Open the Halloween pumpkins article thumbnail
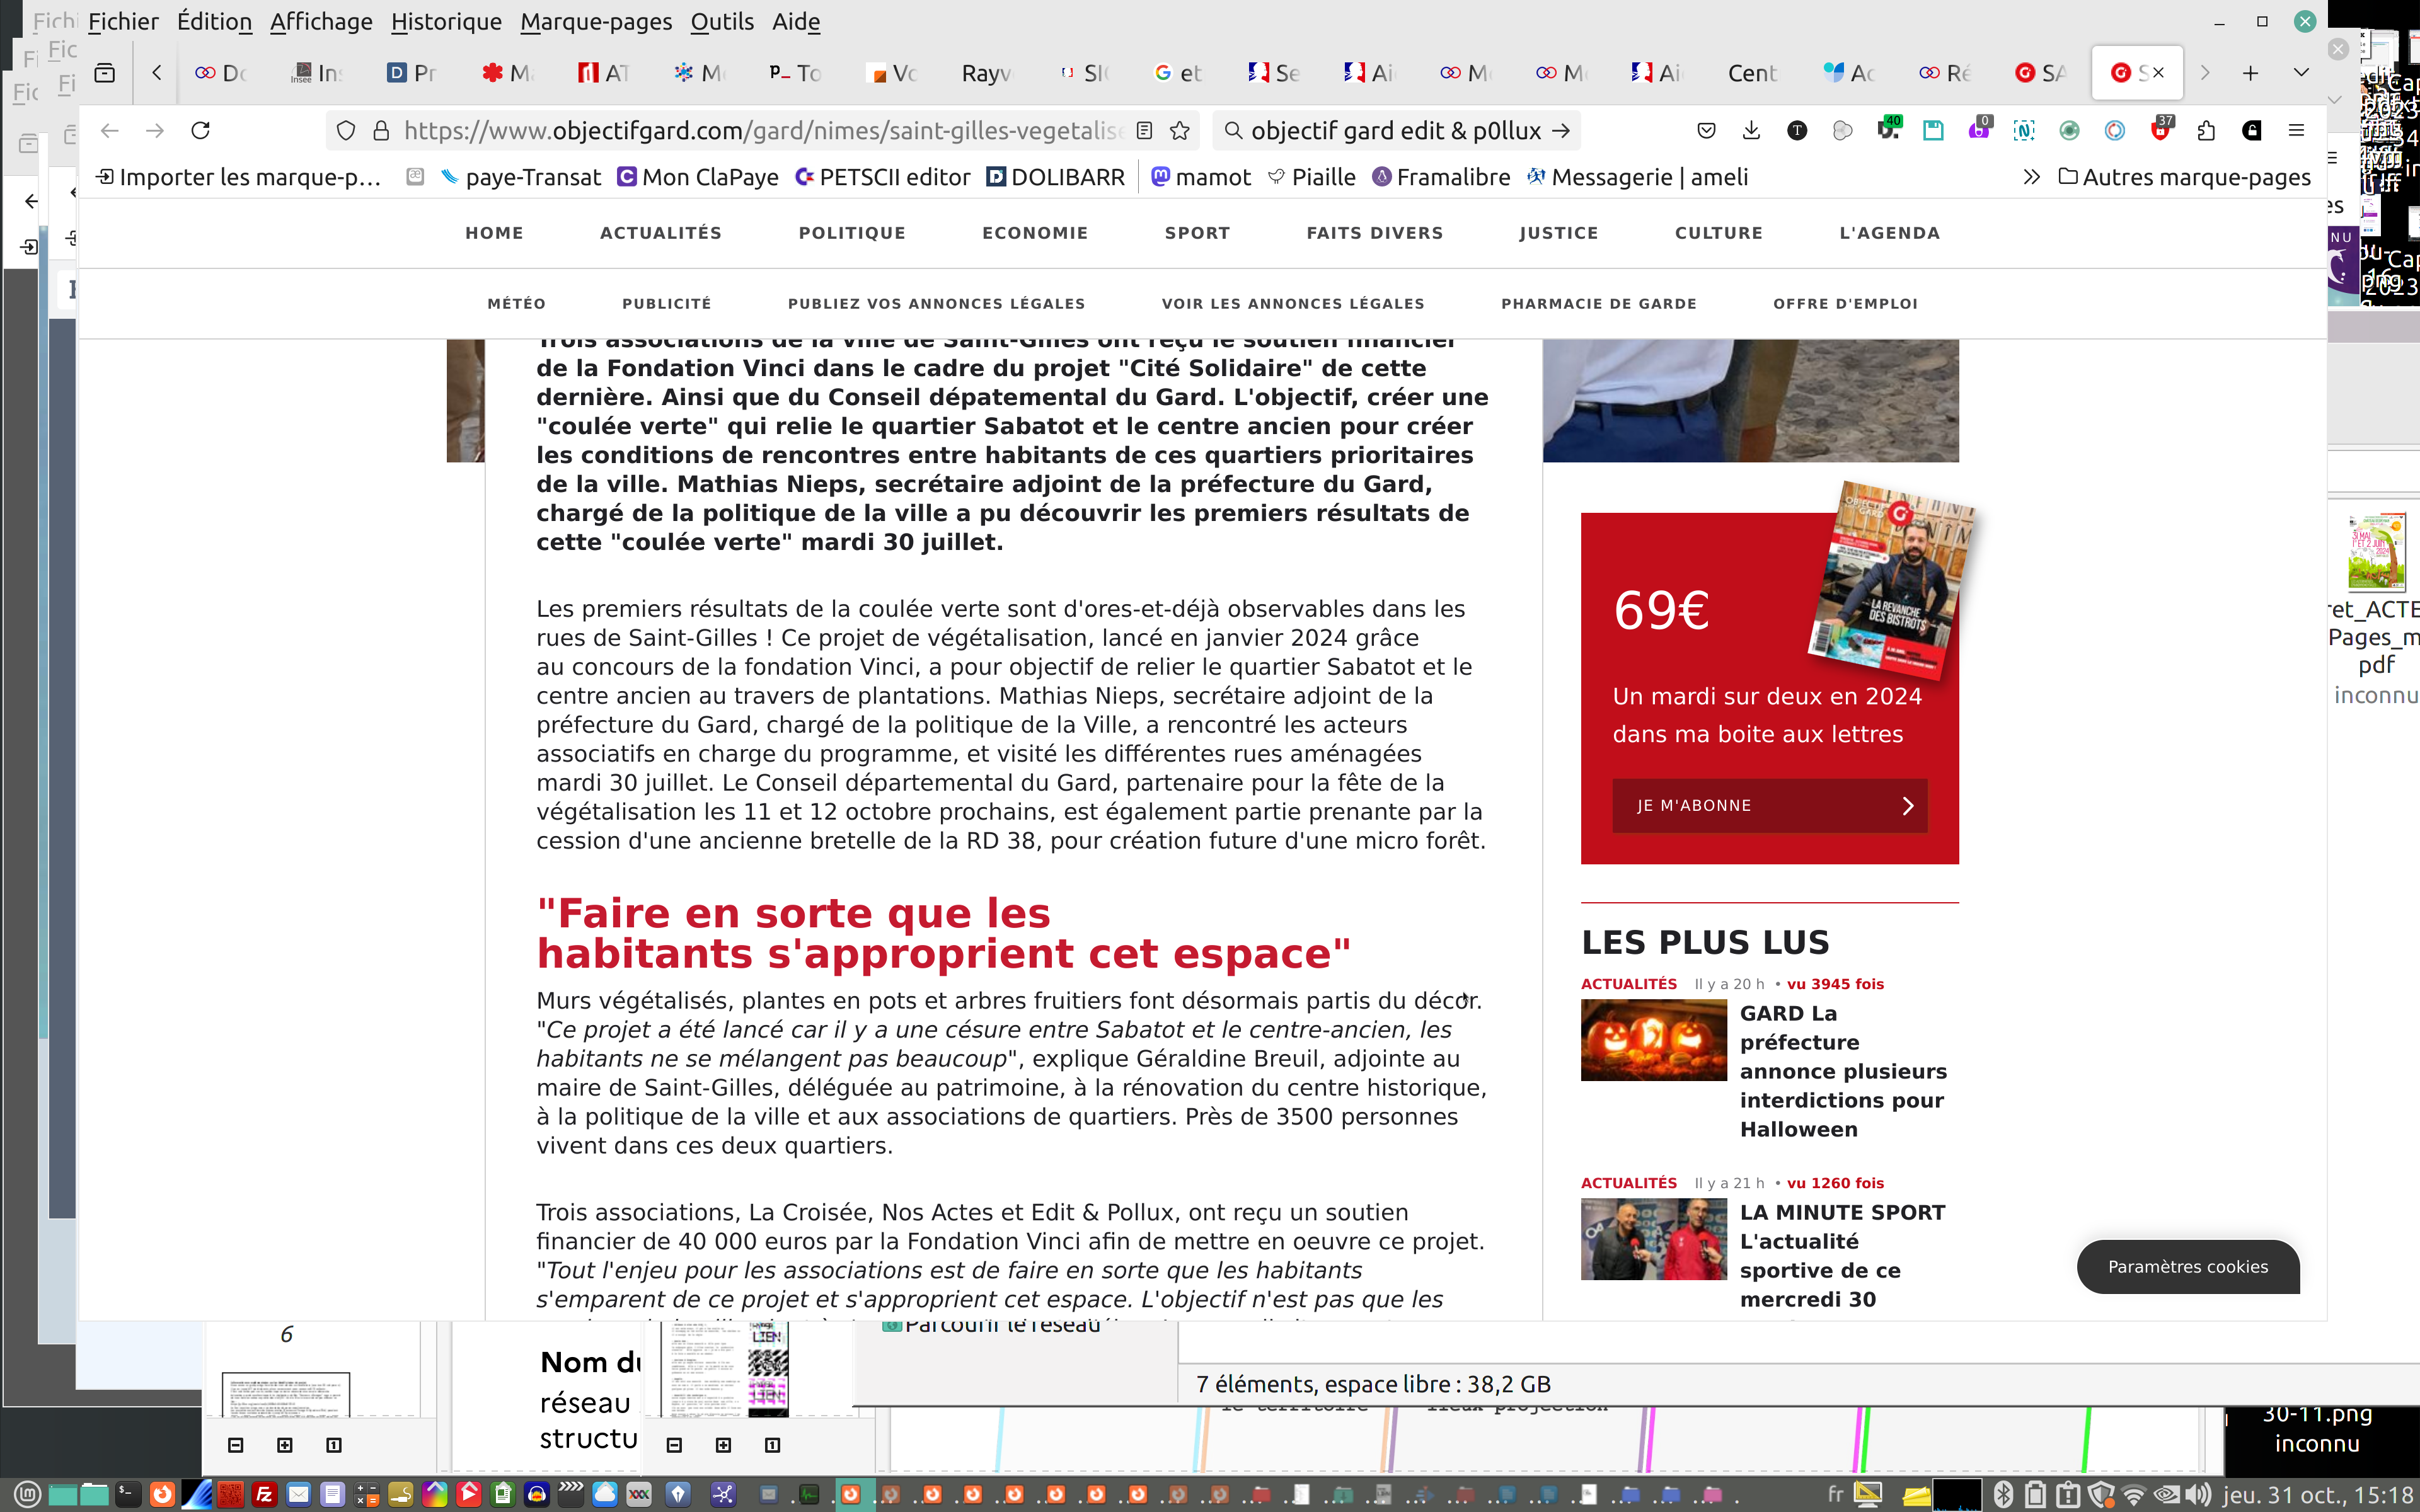 [1653, 1040]
